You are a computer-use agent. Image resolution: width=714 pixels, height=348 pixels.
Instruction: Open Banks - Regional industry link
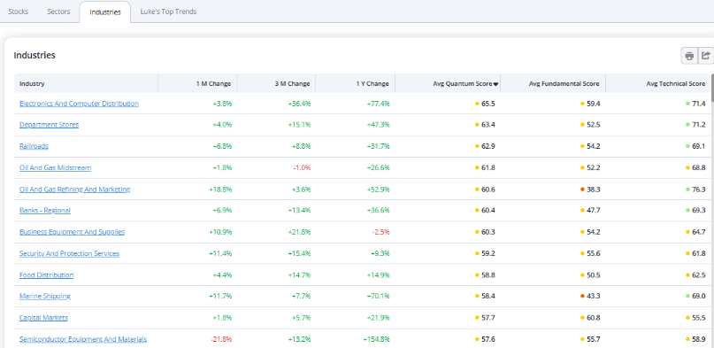[x=44, y=211]
